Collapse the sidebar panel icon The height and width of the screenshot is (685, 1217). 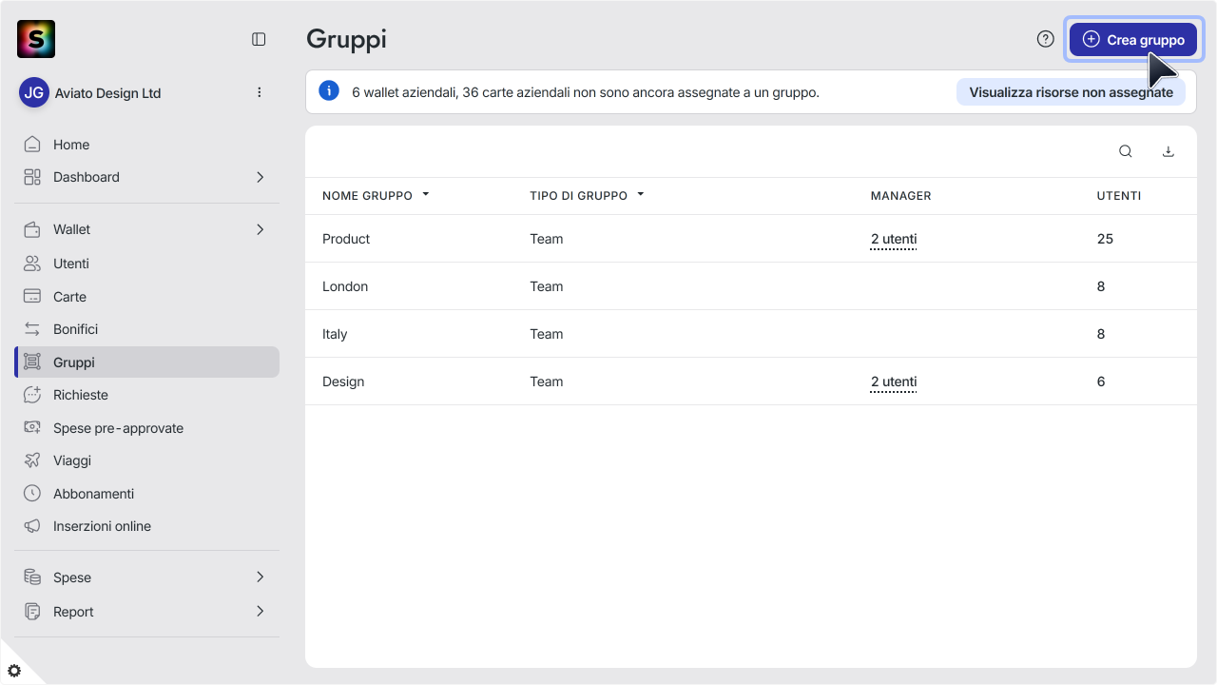[259, 39]
